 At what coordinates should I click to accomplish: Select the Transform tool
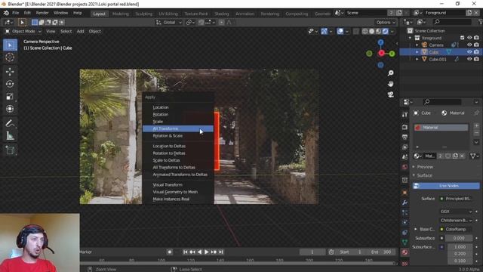10,109
